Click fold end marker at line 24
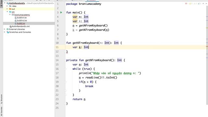208x117 pixels. [x=65, y=103]
